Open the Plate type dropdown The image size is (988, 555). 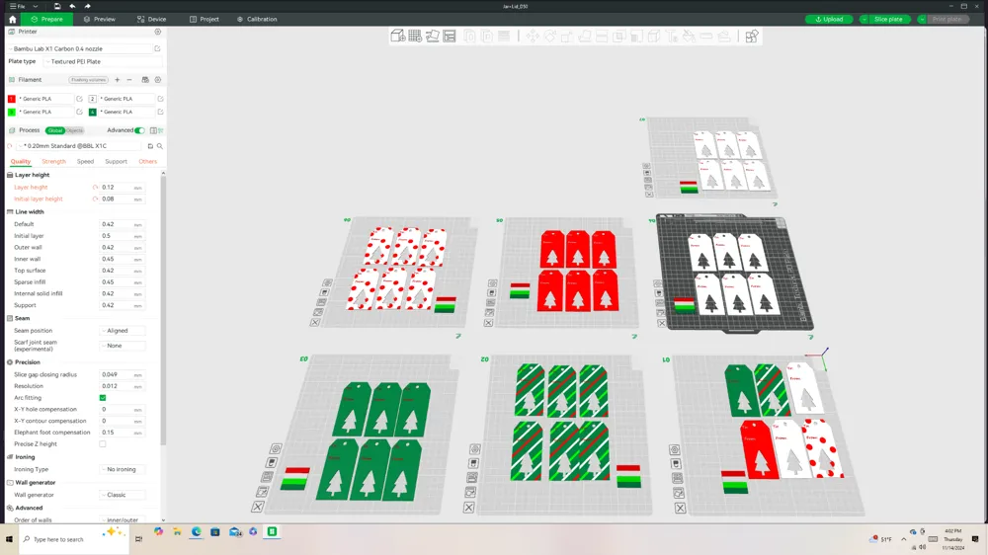pyautogui.click(x=104, y=62)
